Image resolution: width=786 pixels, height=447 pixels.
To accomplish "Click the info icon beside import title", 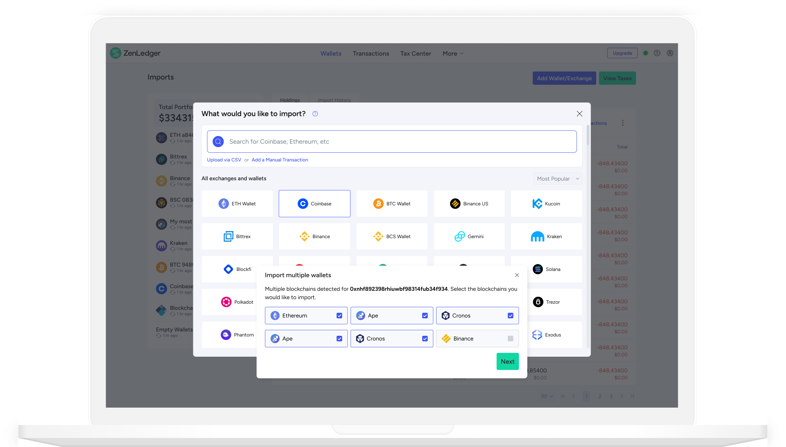I will click(315, 114).
